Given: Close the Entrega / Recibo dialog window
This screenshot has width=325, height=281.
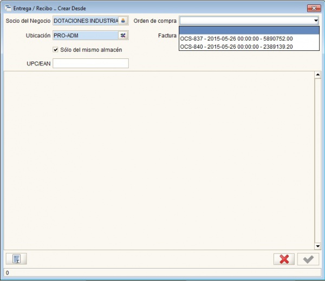Looking at the screenshot, I should pyautogui.click(x=314, y=8).
